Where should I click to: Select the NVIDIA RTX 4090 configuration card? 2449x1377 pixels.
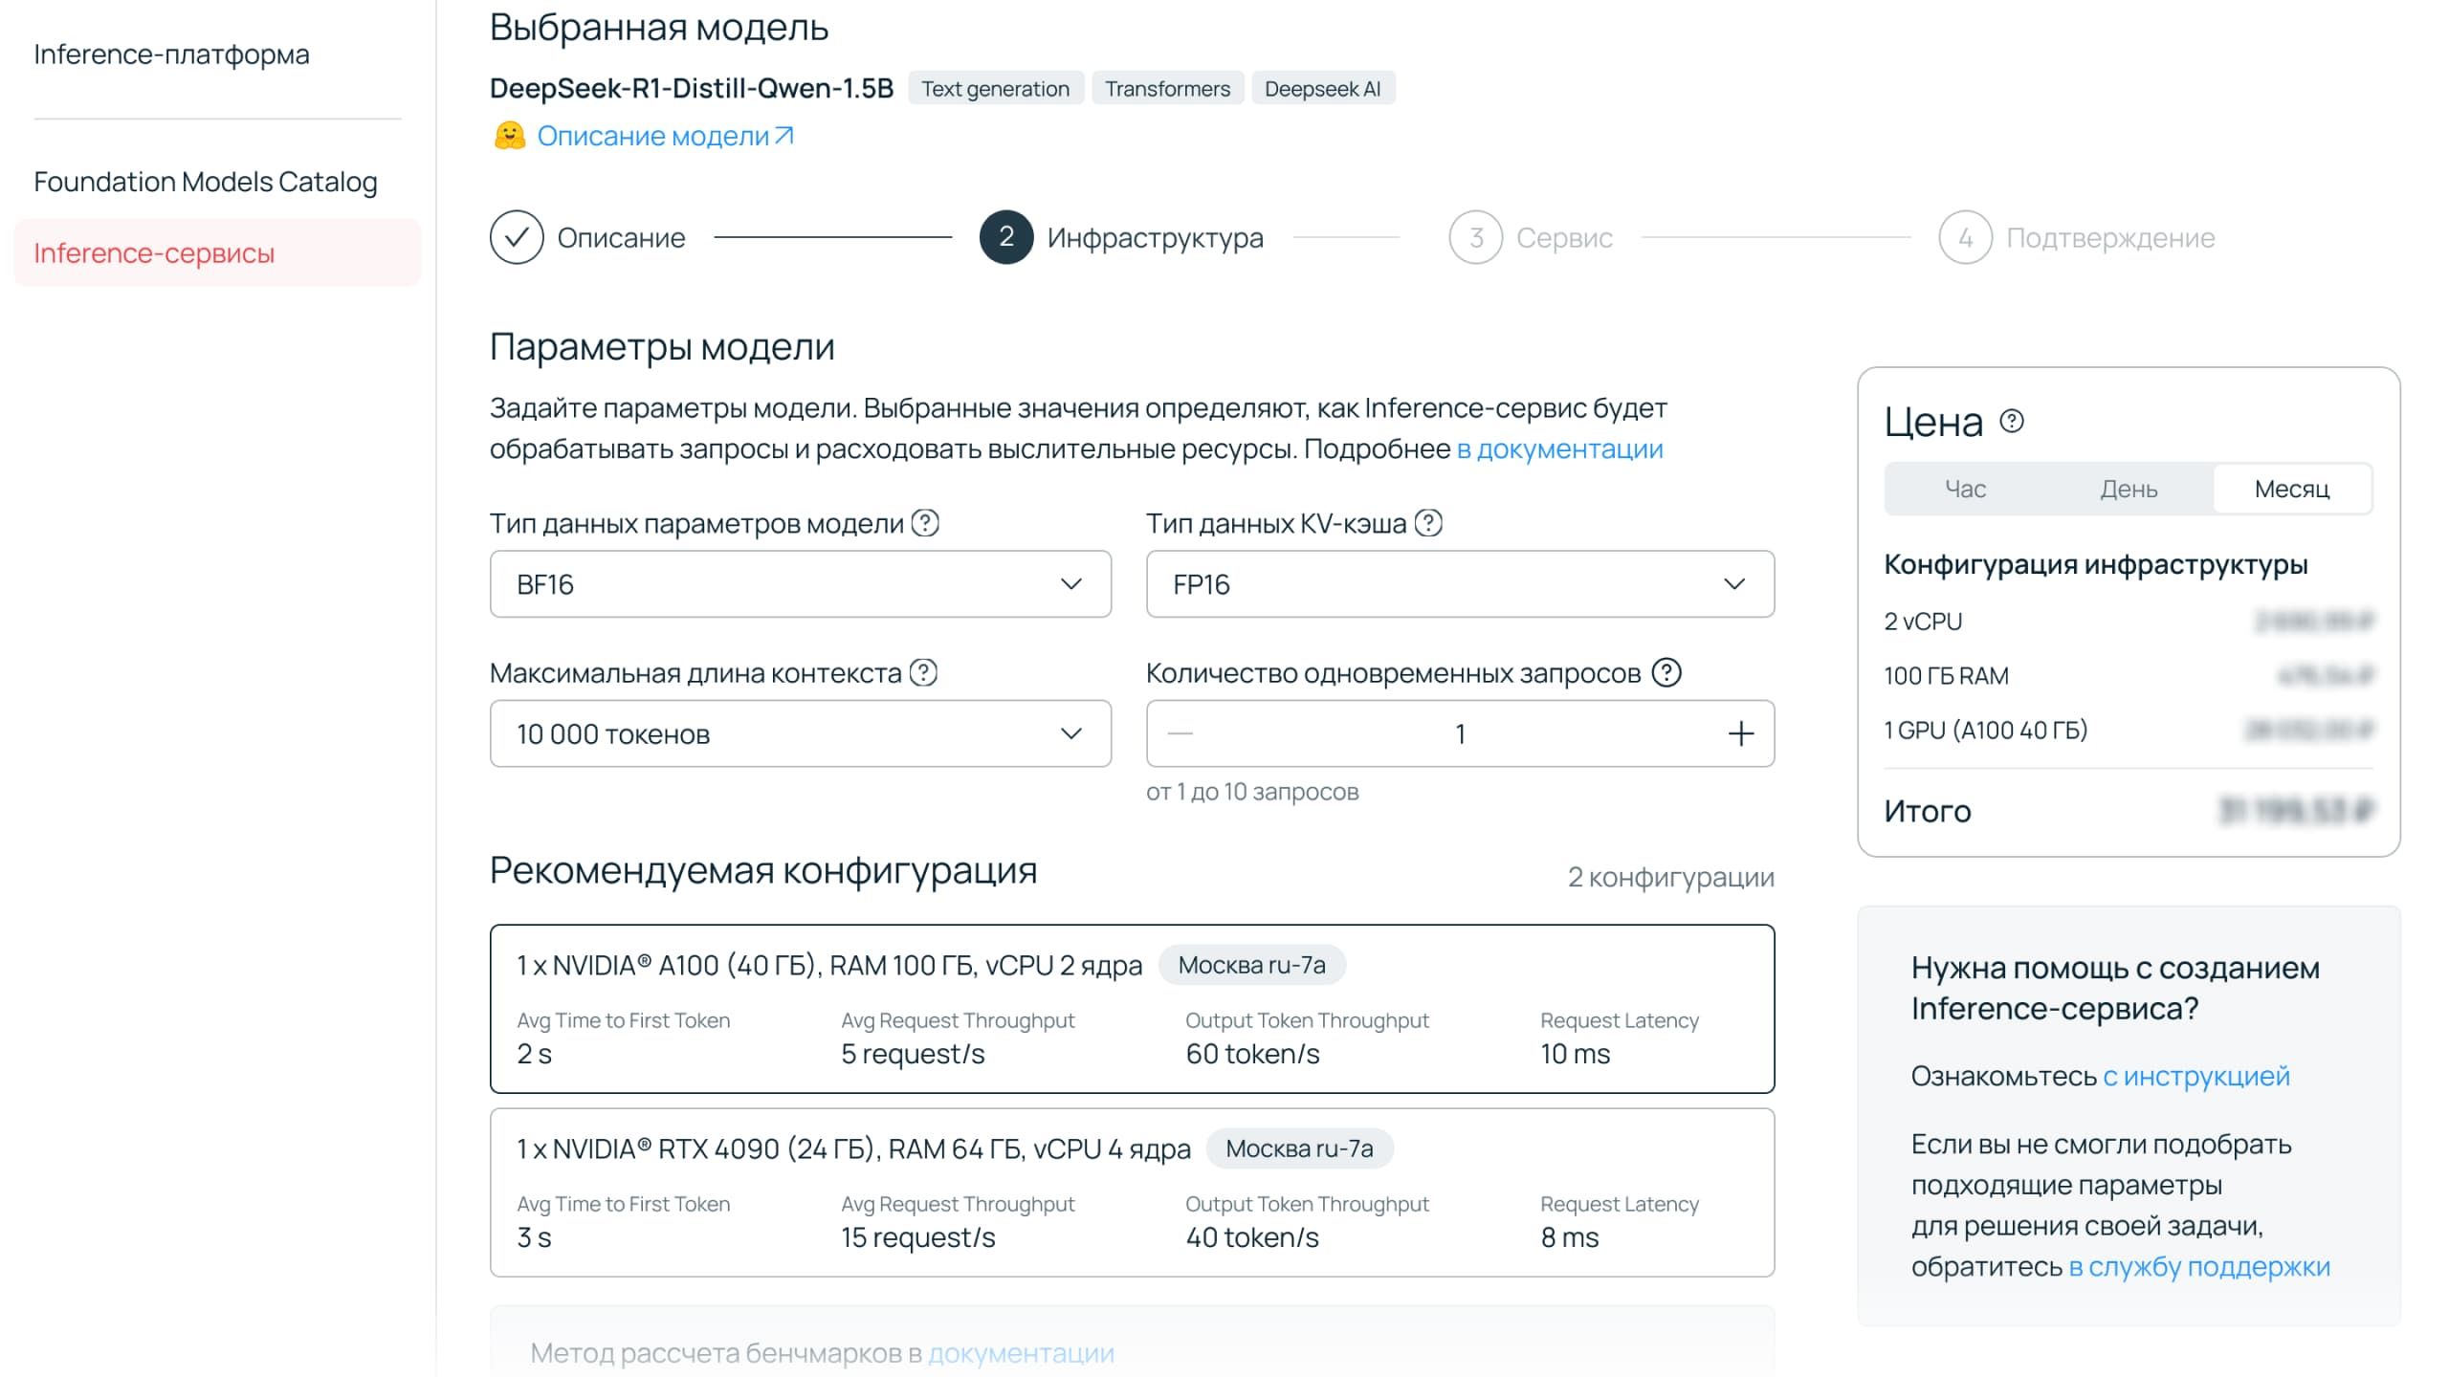tap(1132, 1191)
